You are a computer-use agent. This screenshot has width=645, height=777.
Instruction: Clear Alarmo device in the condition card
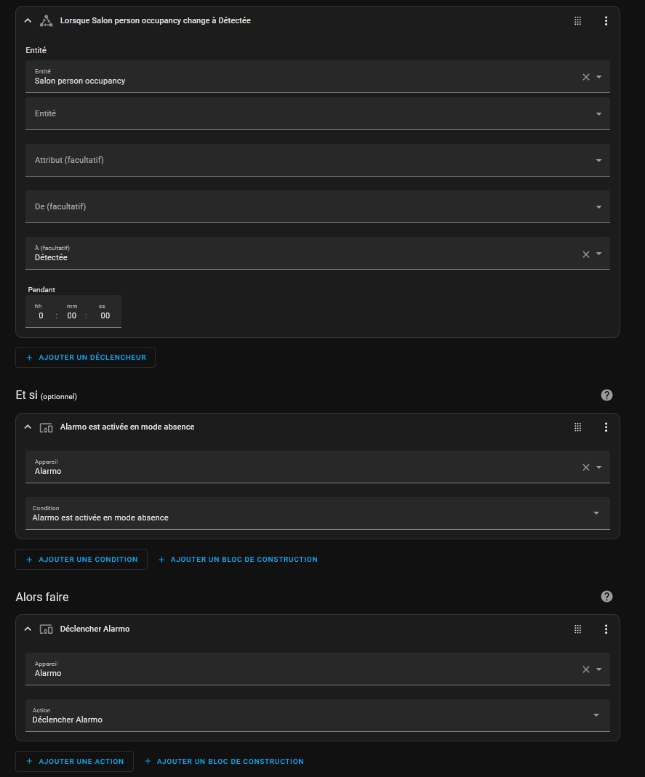point(586,467)
